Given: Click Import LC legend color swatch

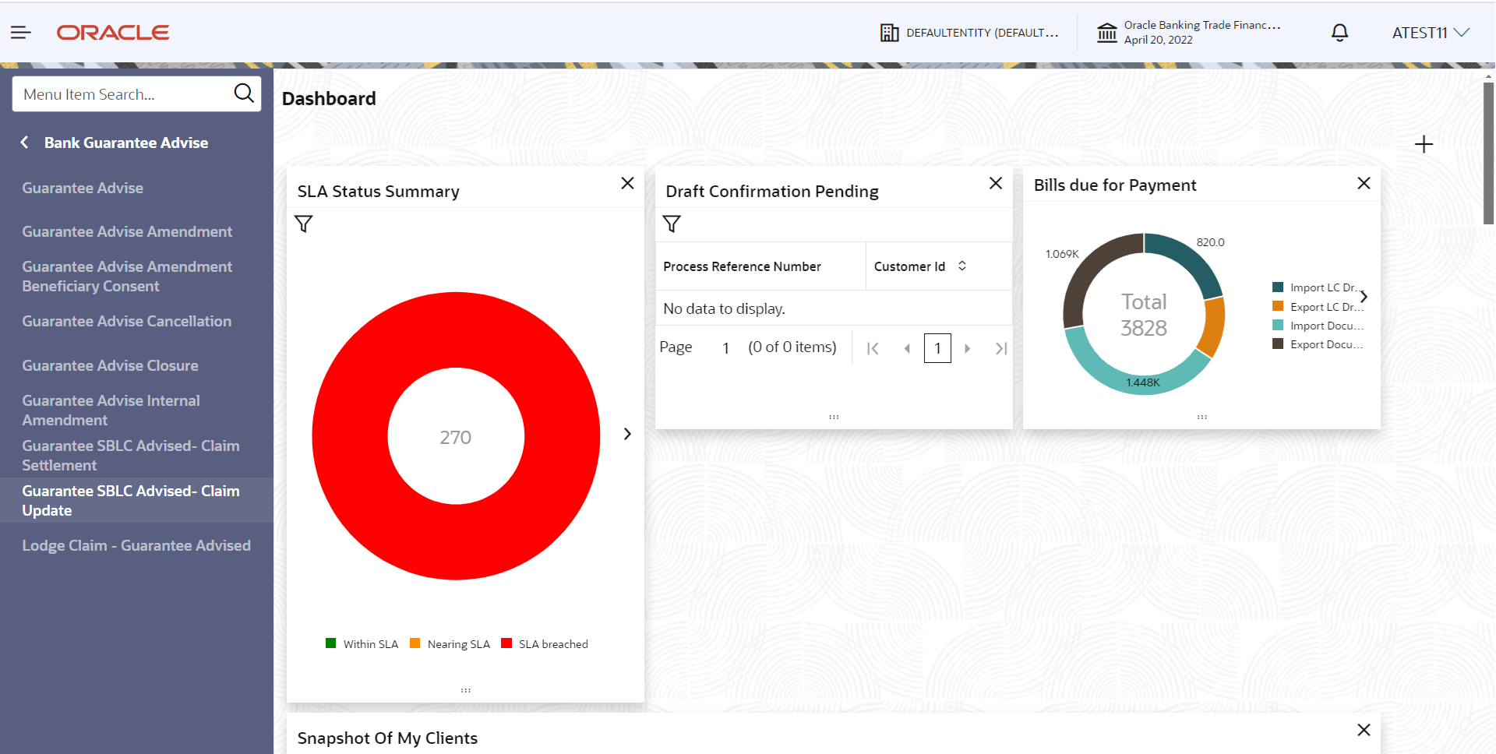Looking at the screenshot, I should click(x=1278, y=287).
